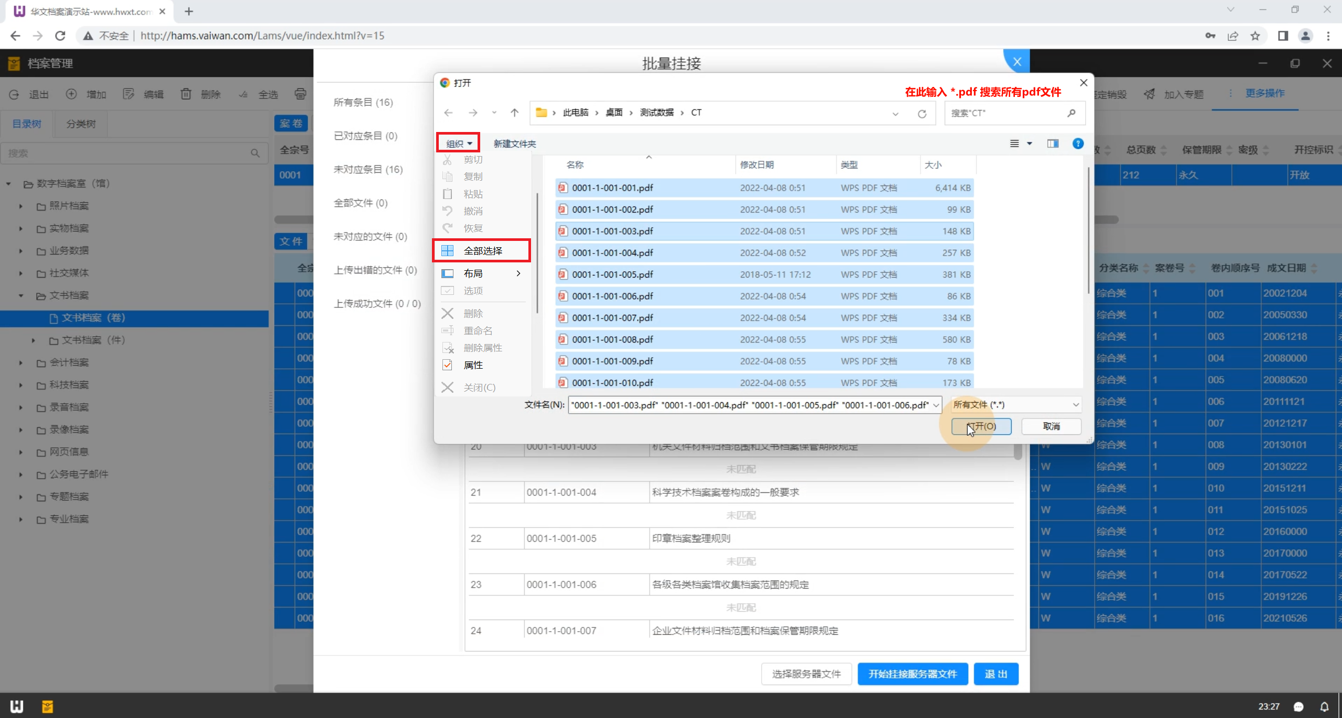Open the view mode dropdown arrow

[1030, 143]
